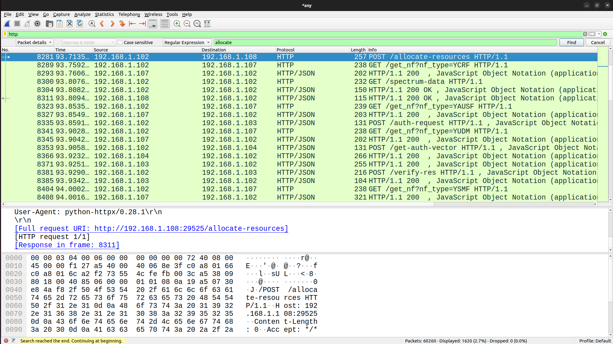
Task: Reload this capture file
Action: coord(80,24)
